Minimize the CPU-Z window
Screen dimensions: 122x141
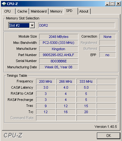click(107, 4)
